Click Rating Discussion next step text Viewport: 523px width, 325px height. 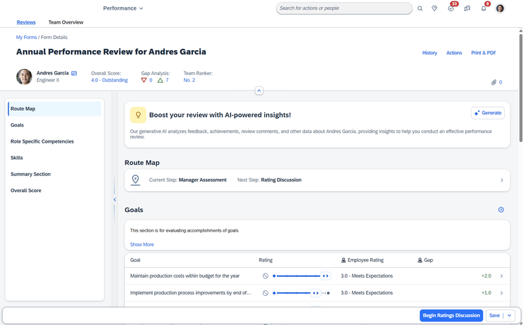[281, 180]
